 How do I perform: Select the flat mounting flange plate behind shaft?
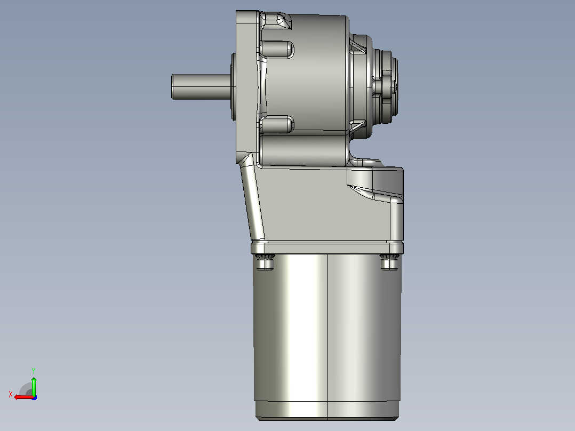[246, 87]
